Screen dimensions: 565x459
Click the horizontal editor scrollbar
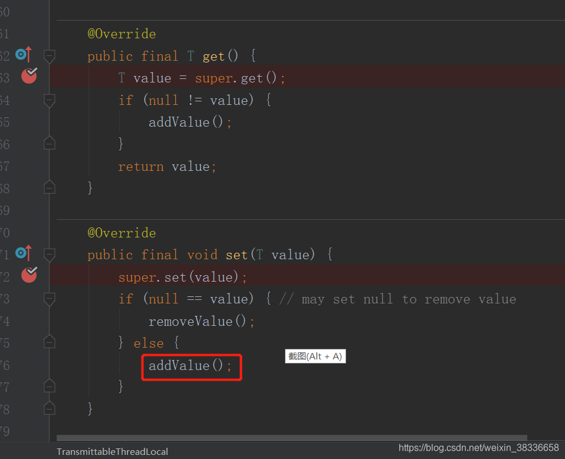tap(292, 438)
